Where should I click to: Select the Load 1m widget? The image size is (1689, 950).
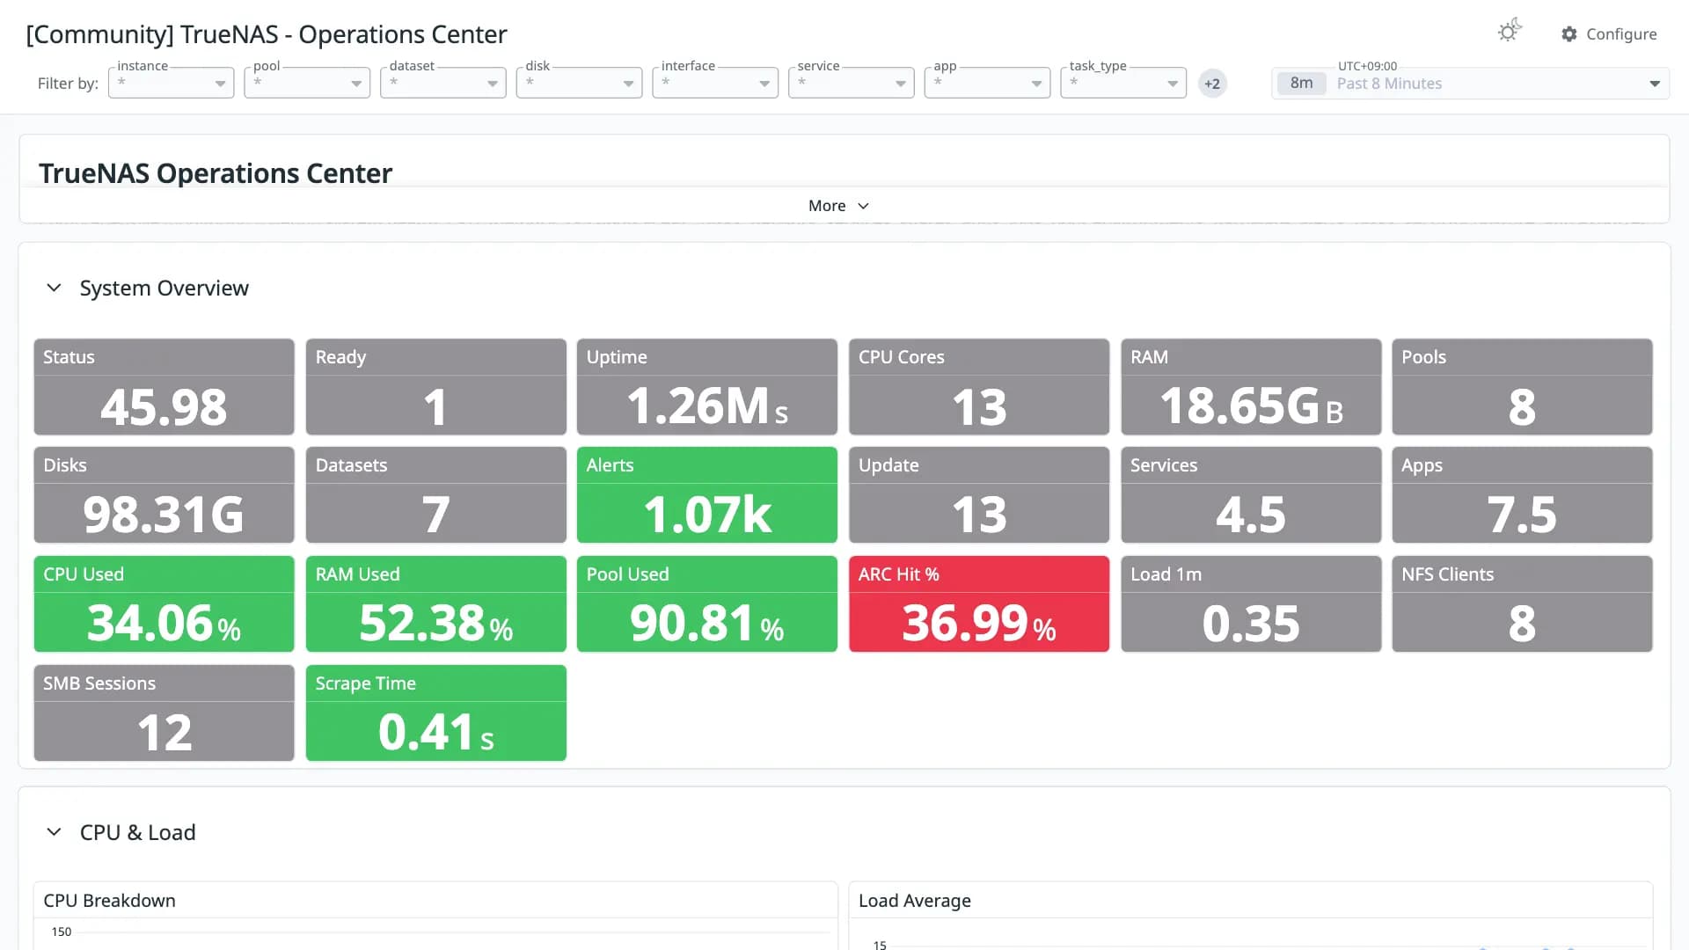point(1251,604)
